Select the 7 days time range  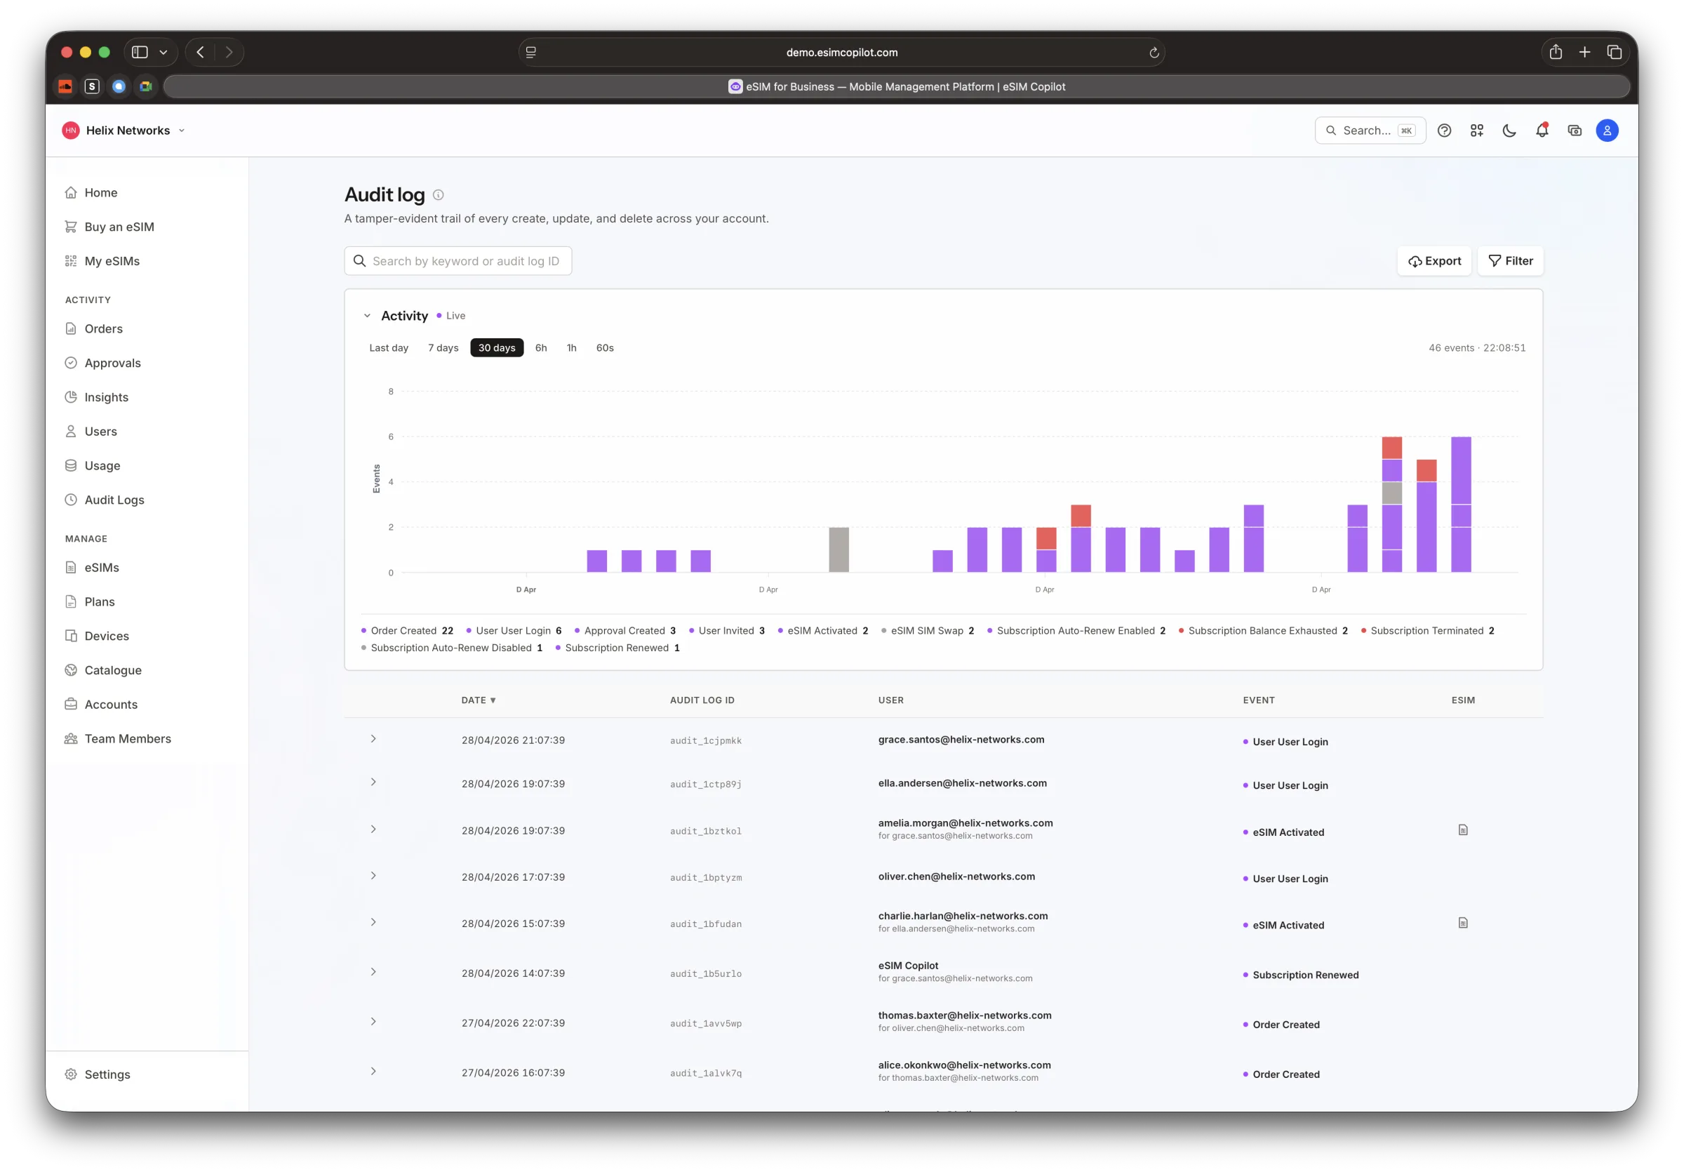[x=443, y=347]
